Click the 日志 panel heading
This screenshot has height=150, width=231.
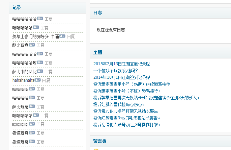(x=98, y=13)
